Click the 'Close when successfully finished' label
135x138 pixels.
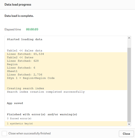coord(29,133)
